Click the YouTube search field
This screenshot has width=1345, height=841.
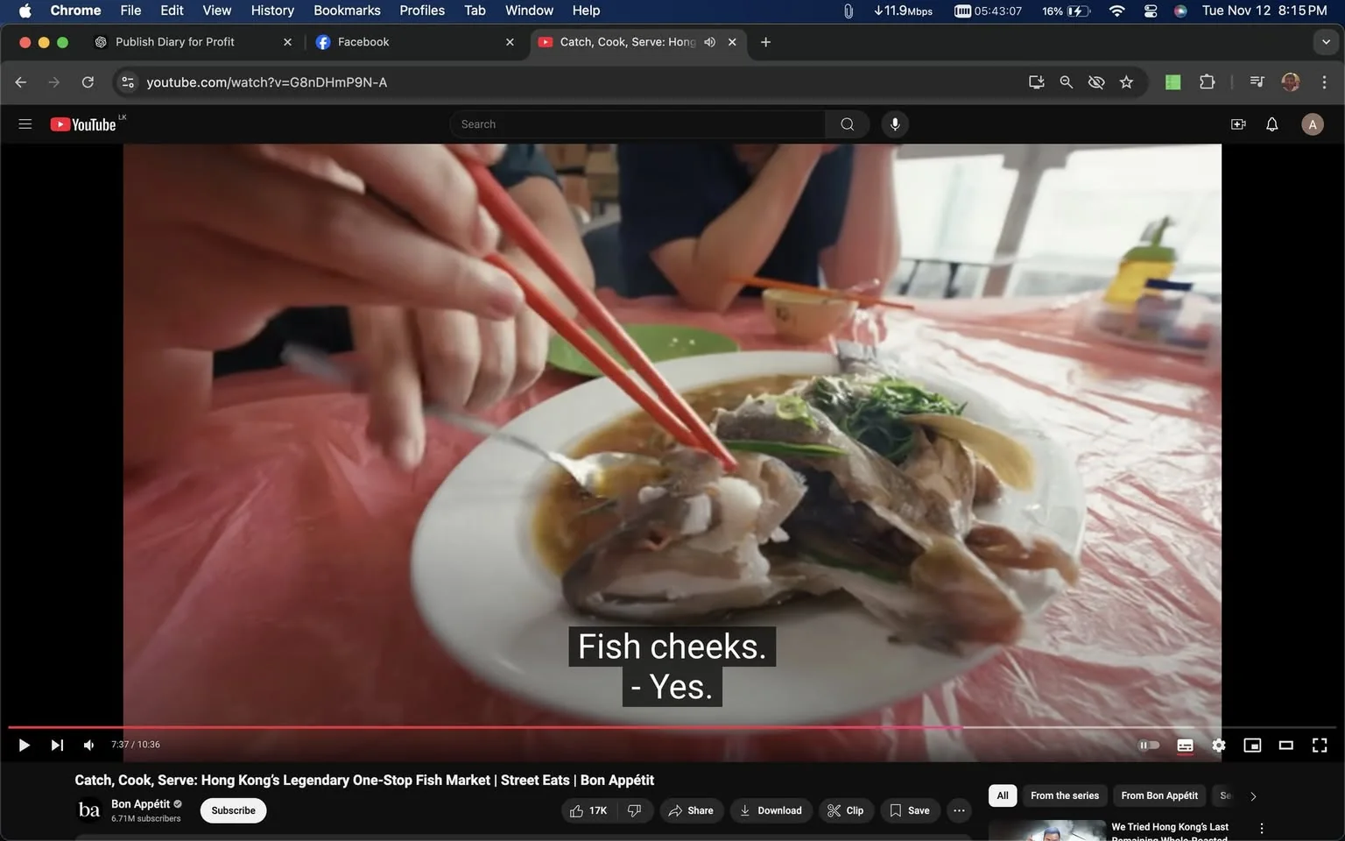[x=637, y=124]
